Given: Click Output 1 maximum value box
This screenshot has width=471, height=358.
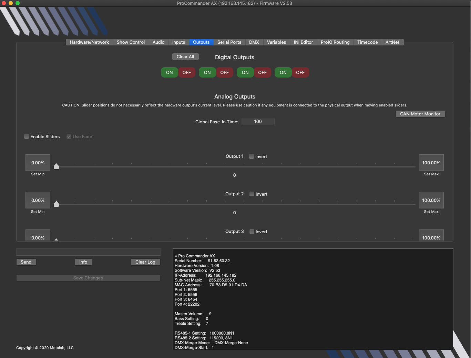Looking at the screenshot, I should tap(431, 163).
